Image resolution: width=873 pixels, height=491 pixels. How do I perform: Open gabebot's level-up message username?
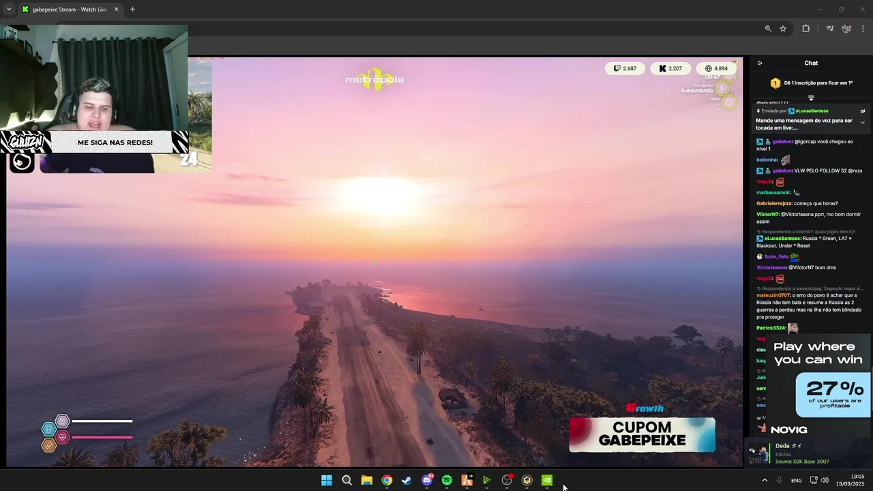[x=782, y=142]
